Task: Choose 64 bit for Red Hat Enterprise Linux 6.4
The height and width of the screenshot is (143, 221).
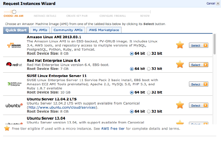Action: point(132,69)
